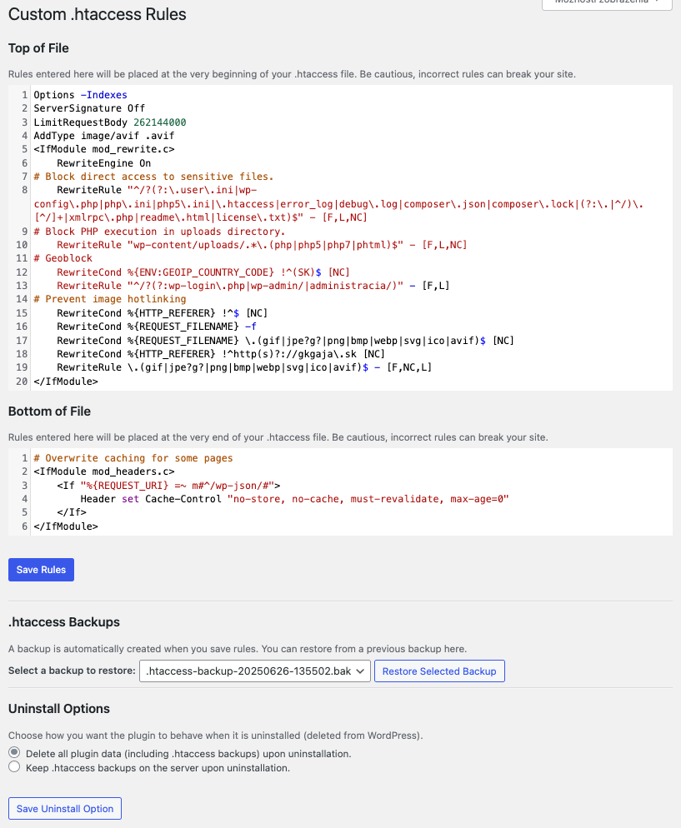Click Restore Selected Backup

click(439, 671)
